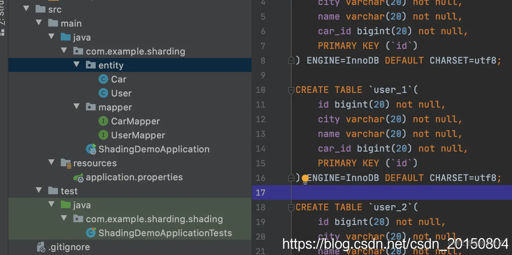Image resolution: width=512 pixels, height=255 pixels.
Task: Fold the CREATE TABLE user_2 block
Action: coord(291,207)
